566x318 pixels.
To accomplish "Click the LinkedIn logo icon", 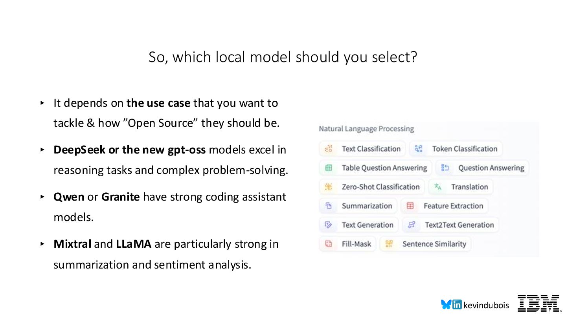I will pos(457,305).
